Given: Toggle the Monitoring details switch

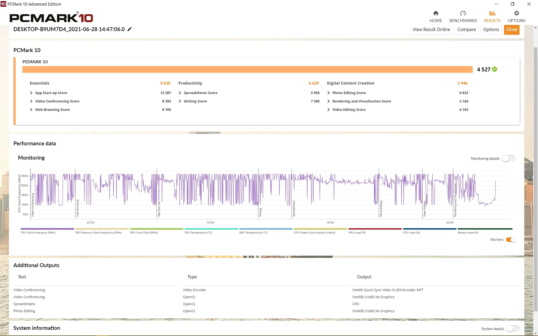Looking at the screenshot, I should tap(508, 158).
